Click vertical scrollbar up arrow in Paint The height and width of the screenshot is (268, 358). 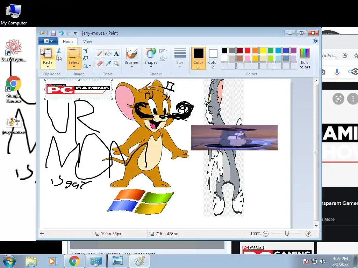(x=316, y=81)
